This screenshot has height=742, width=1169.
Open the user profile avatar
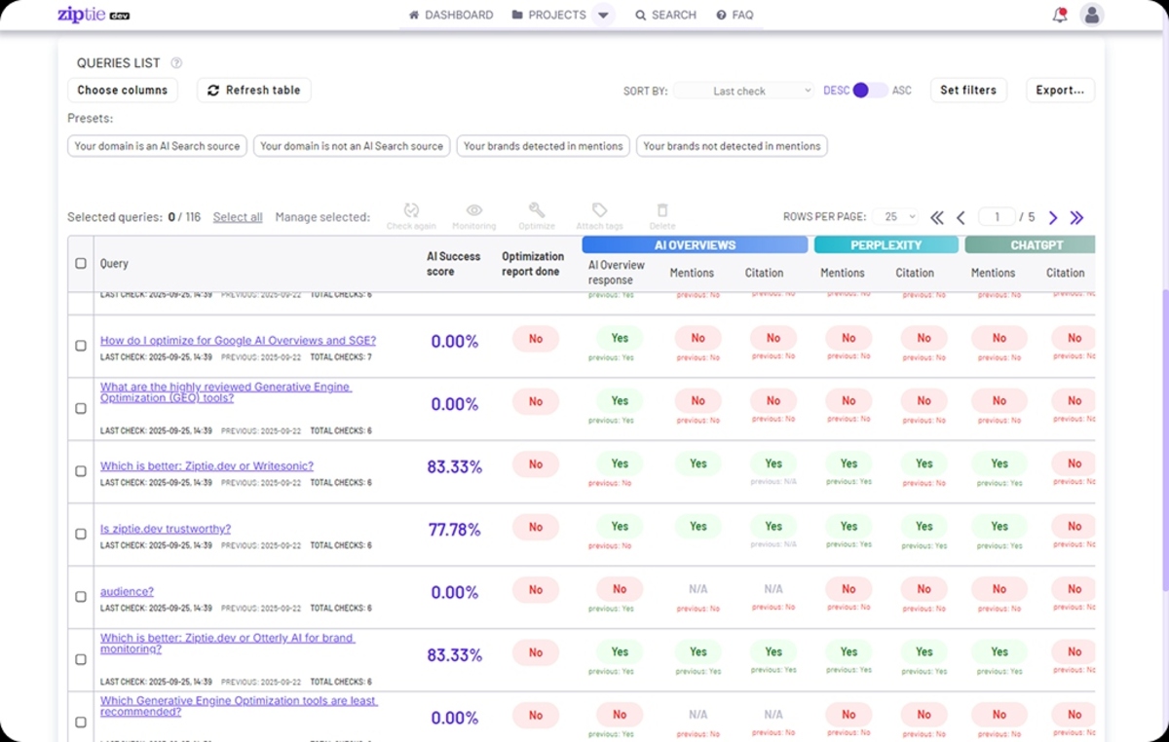[x=1092, y=15]
